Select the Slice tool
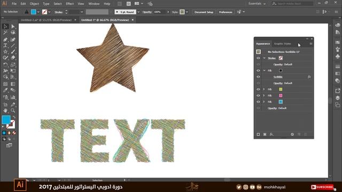Viewport: 342px width, 192px height. pos(13,105)
